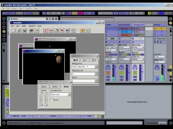Viewport: 173px width, 129px height.
Task: Enable the Freeze checkbox
Action: 52,100
